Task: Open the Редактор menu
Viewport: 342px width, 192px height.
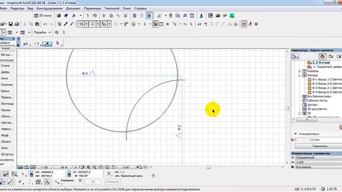Action: coord(17,9)
